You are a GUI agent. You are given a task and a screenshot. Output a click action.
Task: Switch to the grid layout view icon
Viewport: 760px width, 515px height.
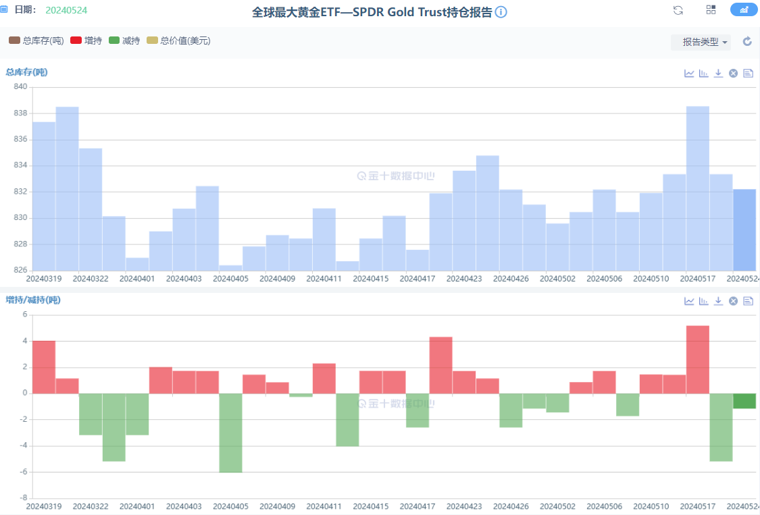(711, 9)
